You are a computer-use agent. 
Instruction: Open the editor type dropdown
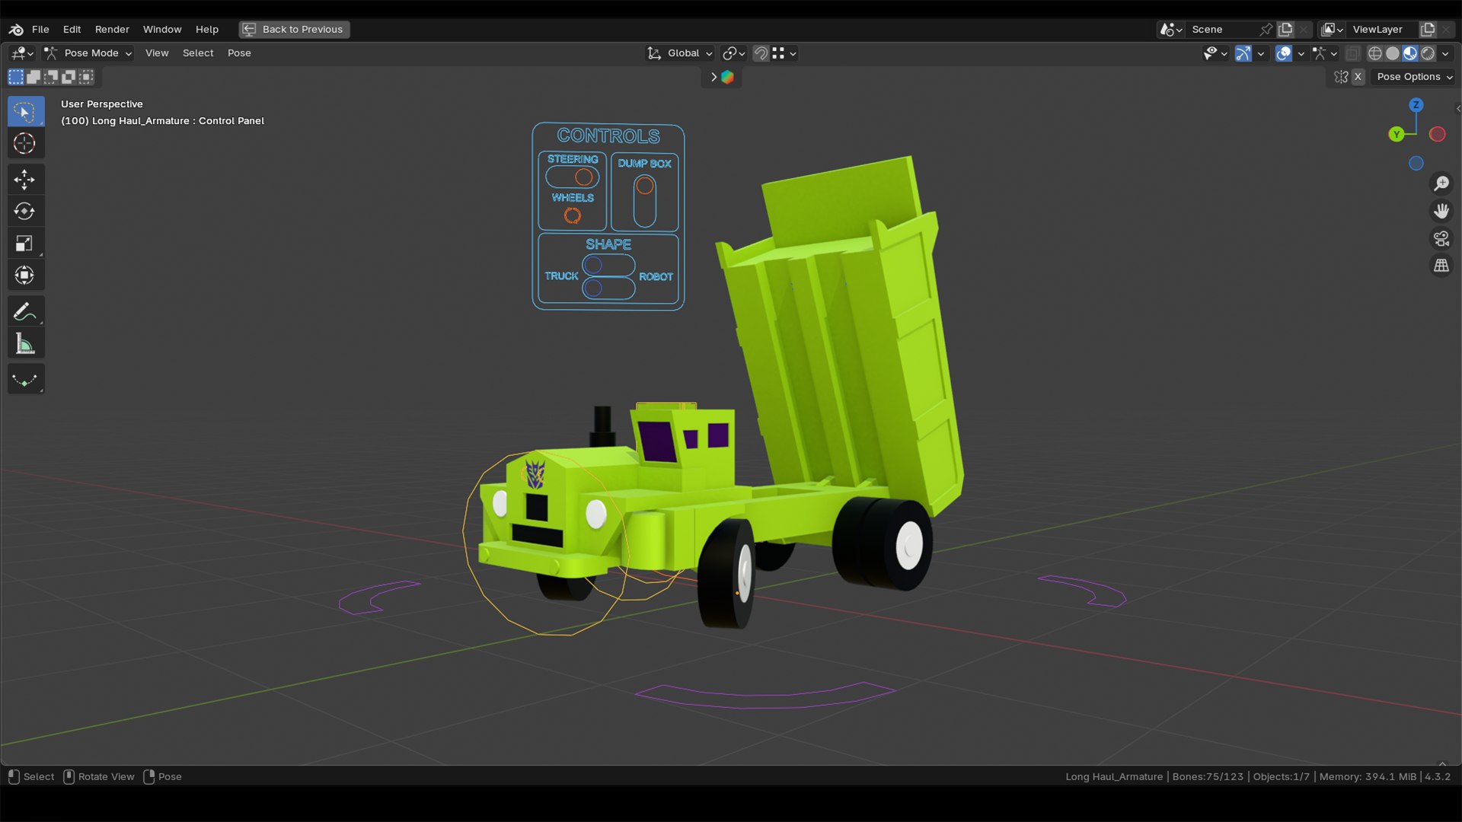click(x=22, y=53)
